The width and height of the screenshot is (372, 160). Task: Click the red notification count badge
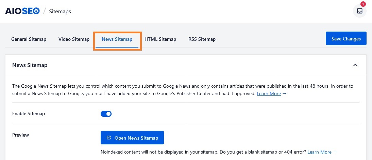point(363,4)
